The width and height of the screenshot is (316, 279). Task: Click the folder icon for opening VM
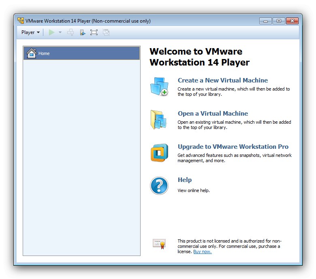[x=158, y=120]
